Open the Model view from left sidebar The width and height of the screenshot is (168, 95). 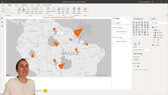click(2, 26)
